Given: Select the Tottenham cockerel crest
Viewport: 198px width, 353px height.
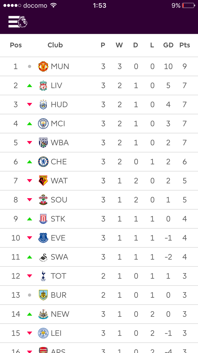Looking at the screenshot, I should coord(43,276).
